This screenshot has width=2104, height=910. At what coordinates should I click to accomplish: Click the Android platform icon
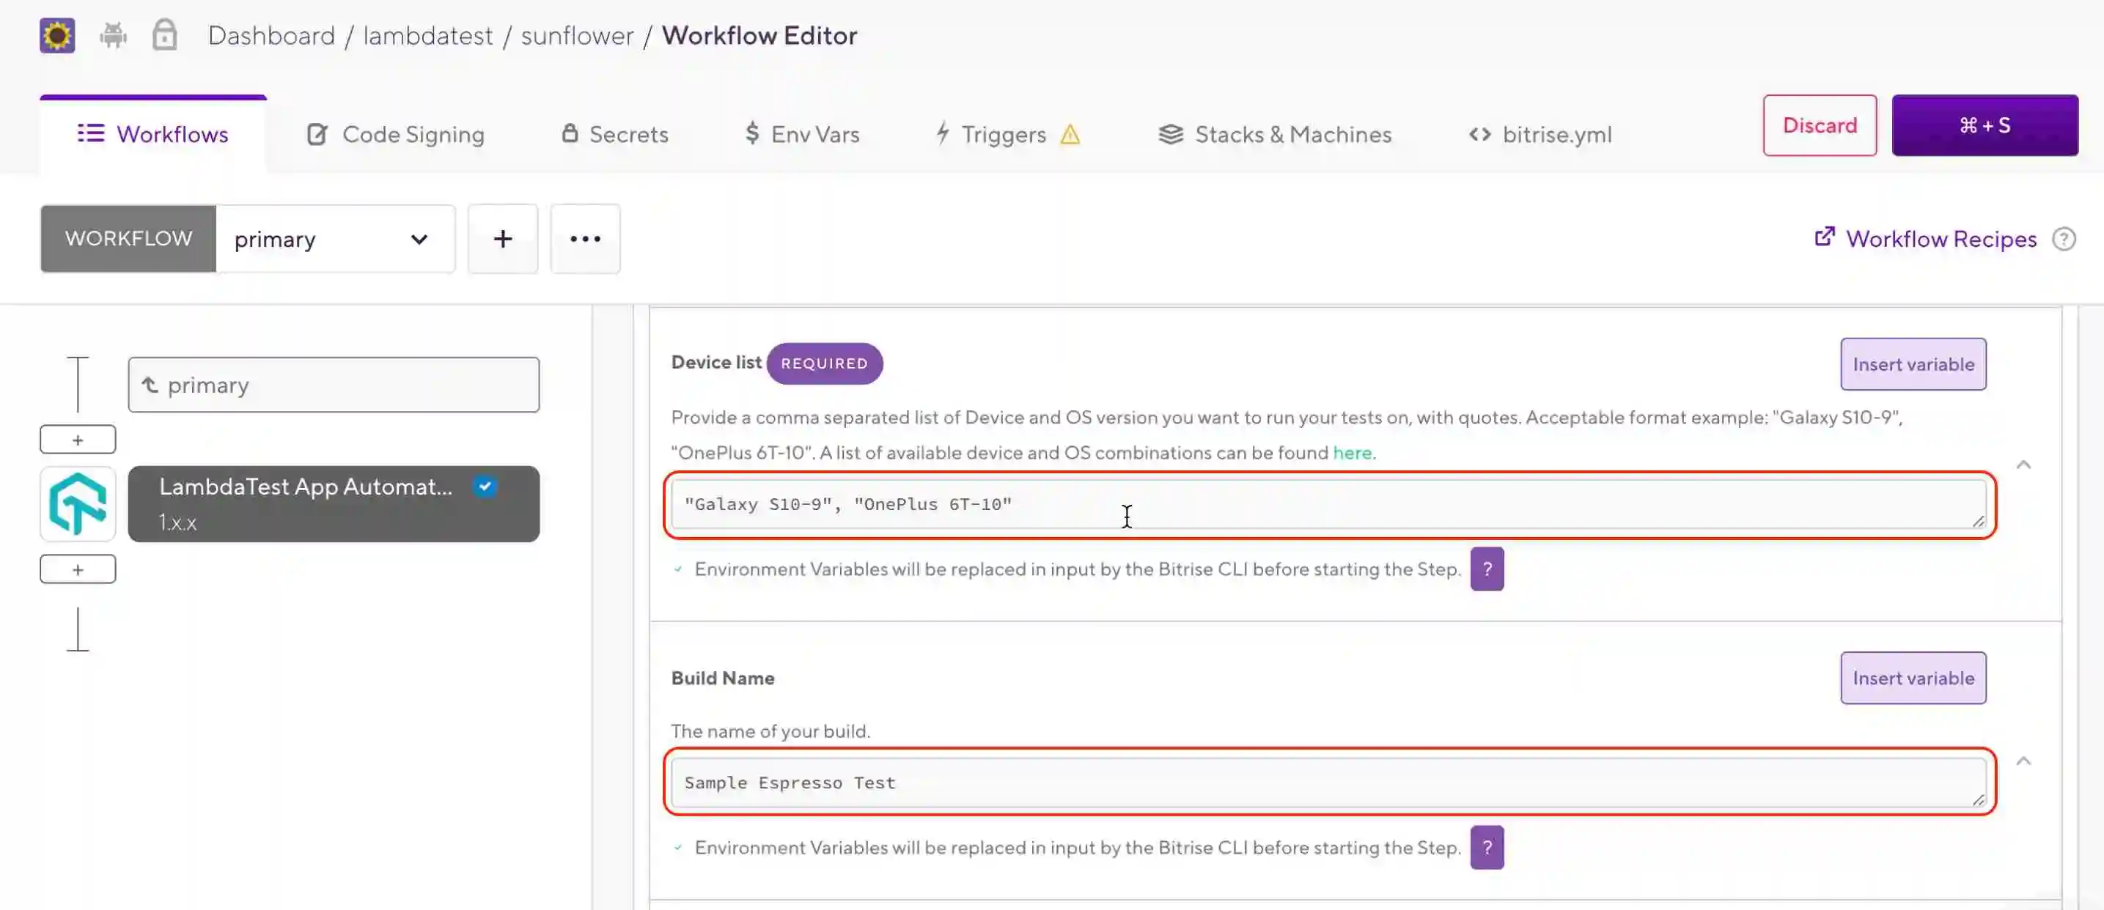click(x=114, y=36)
